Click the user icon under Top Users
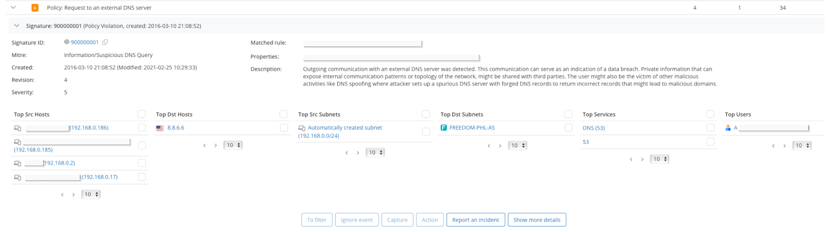The height and width of the screenshot is (232, 830). [x=728, y=128]
